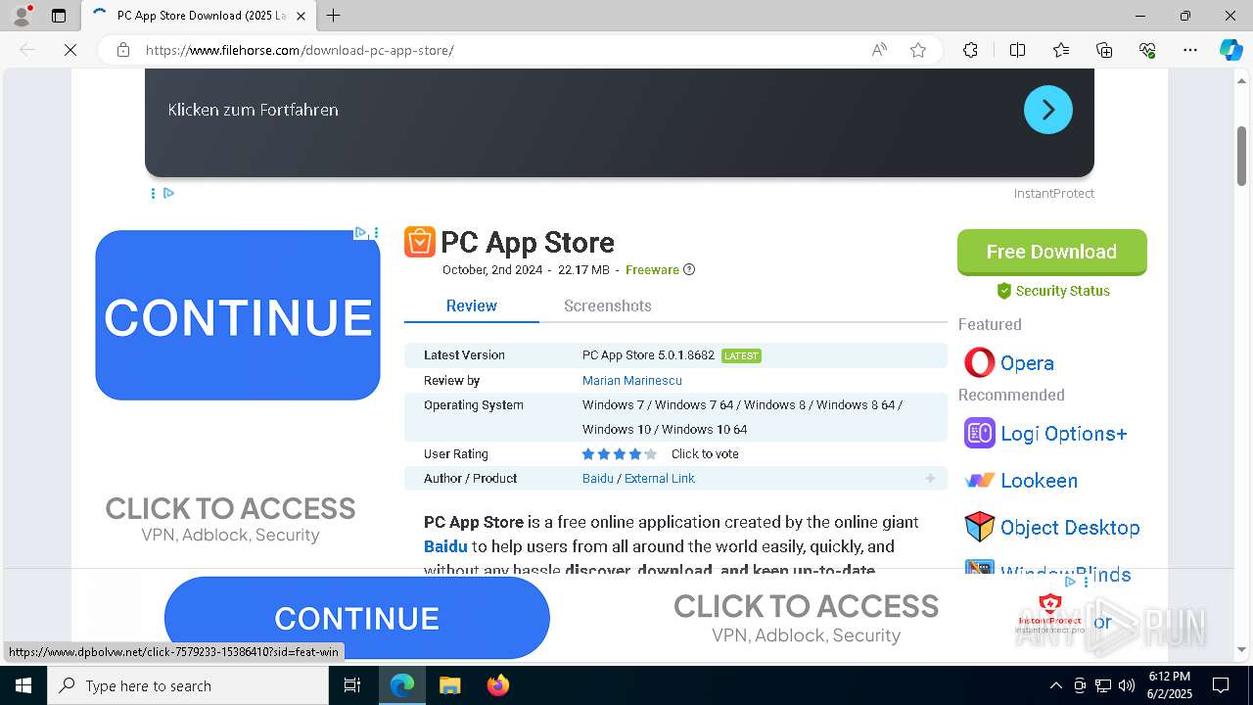The height and width of the screenshot is (705, 1253).
Task: Switch to the Screenshots tab
Action: [x=607, y=305]
